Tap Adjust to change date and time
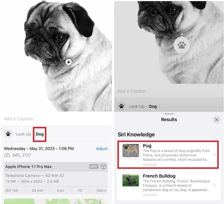The image size is (224, 204). [x=102, y=148]
